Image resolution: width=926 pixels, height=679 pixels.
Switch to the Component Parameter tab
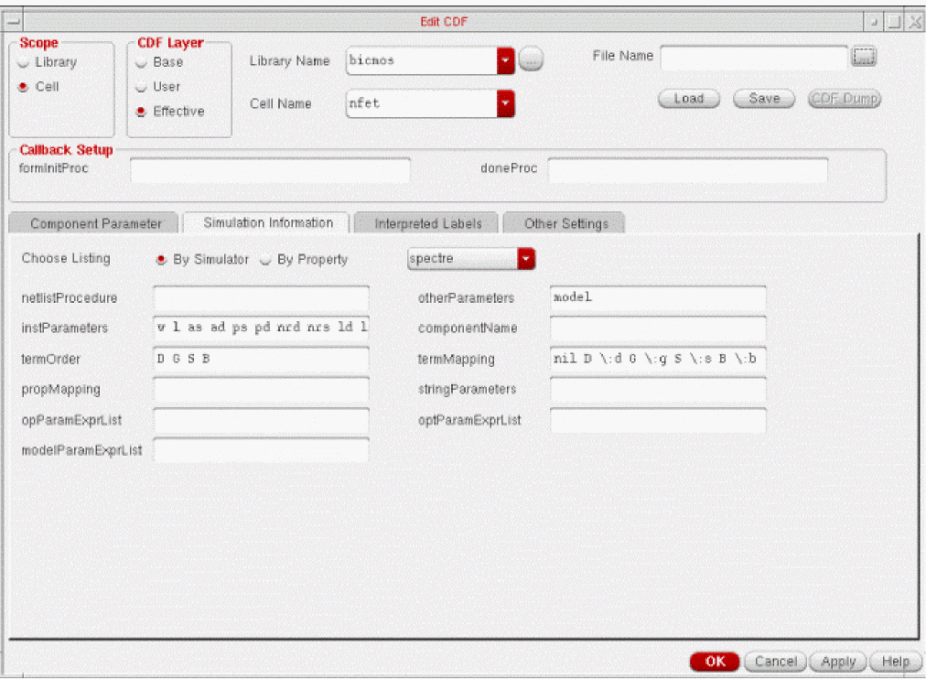93,223
